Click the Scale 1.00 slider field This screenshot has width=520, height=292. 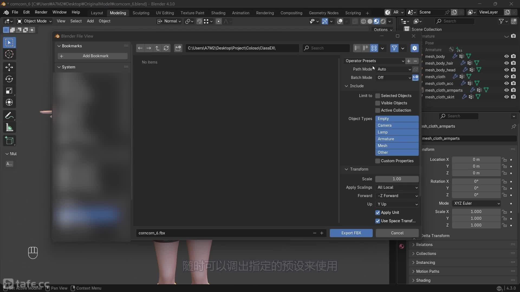click(x=397, y=179)
